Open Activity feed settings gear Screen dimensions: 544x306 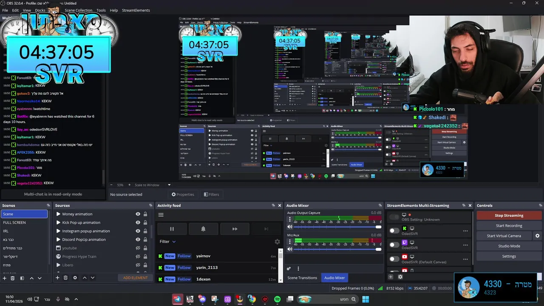coord(277,241)
